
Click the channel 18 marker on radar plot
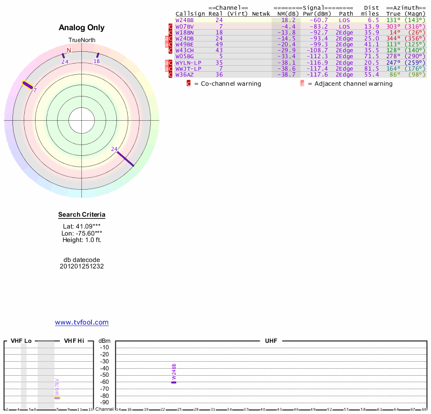[x=98, y=55]
